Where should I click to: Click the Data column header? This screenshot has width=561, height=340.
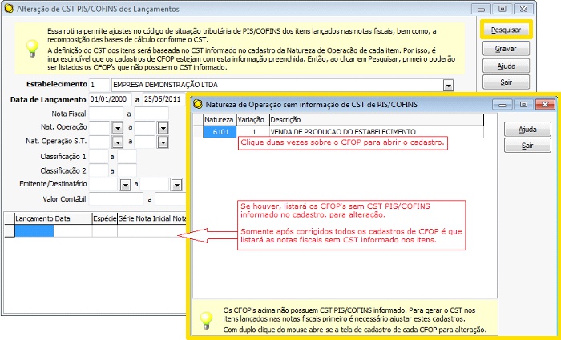pos(73,218)
